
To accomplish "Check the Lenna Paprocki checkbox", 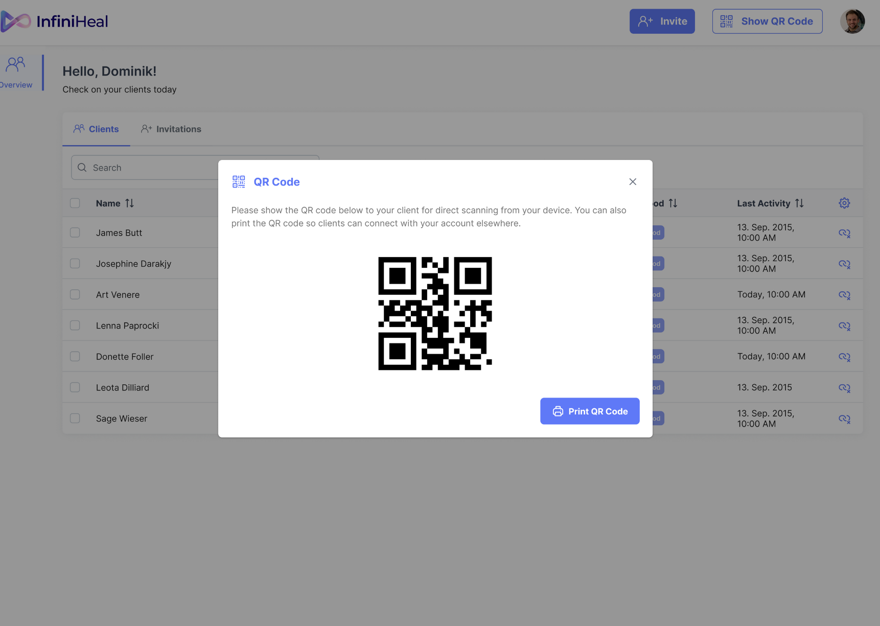I will (x=75, y=326).
